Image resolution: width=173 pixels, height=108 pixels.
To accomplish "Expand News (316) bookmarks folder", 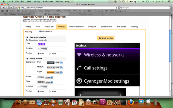I will click(x=88, y=11).
